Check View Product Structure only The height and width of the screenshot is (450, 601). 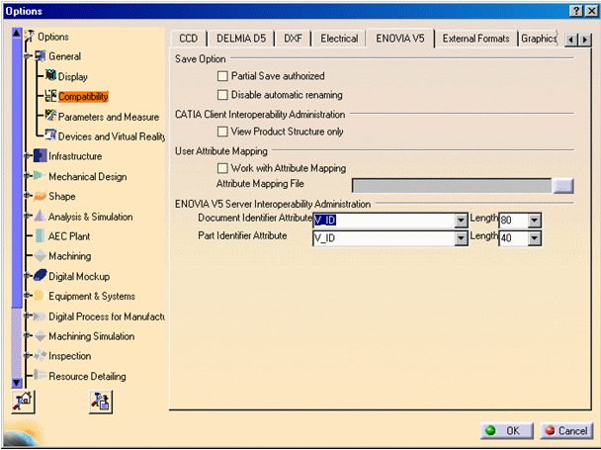tap(222, 131)
